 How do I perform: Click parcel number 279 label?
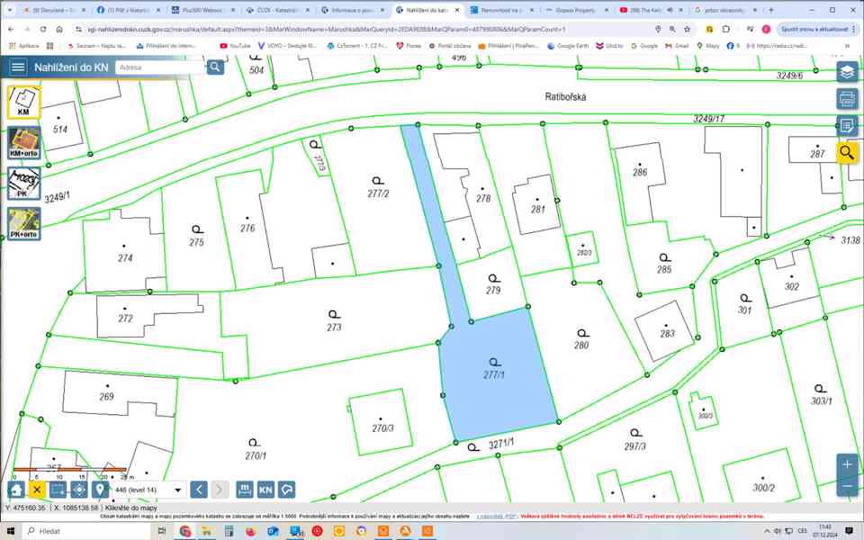click(x=493, y=291)
